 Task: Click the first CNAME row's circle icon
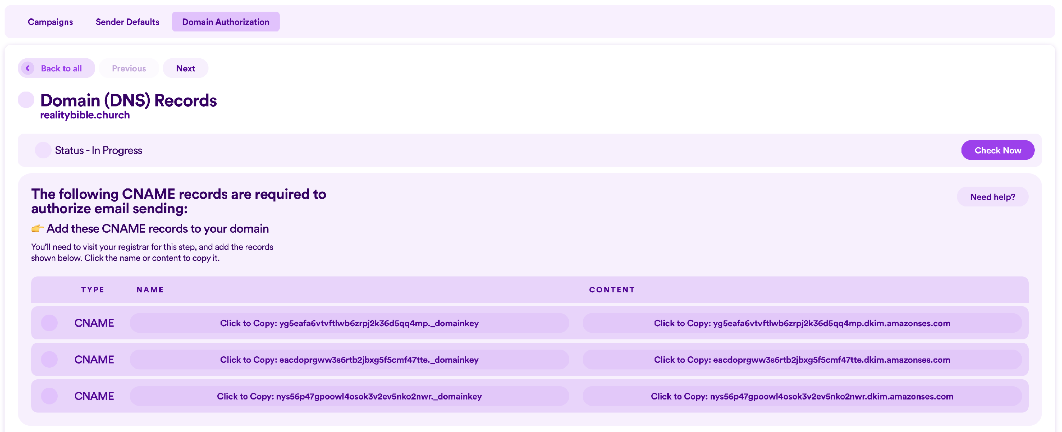pyautogui.click(x=50, y=323)
